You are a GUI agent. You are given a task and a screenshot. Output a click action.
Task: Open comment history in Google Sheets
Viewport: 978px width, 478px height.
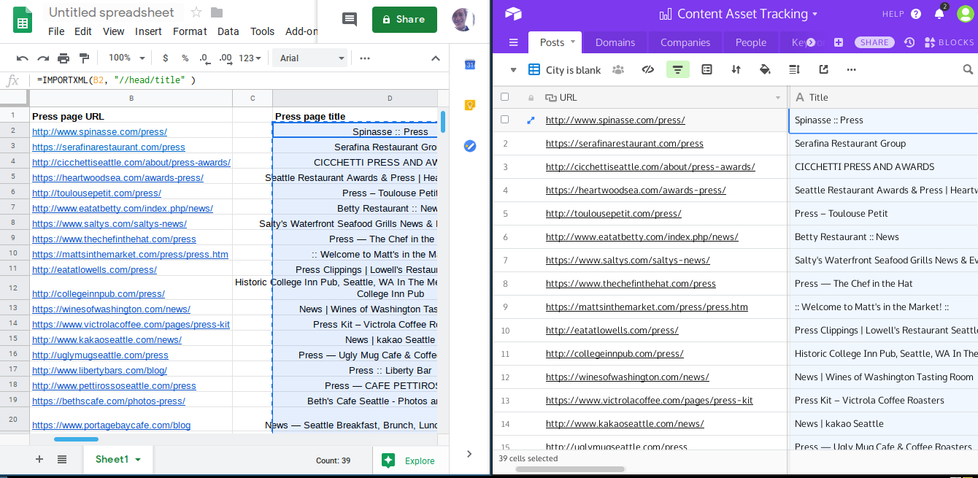(x=350, y=20)
